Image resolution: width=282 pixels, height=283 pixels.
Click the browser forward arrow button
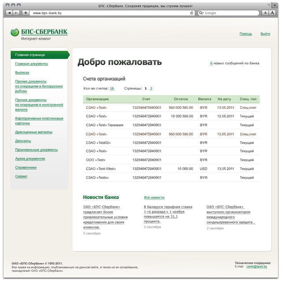(x=16, y=13)
